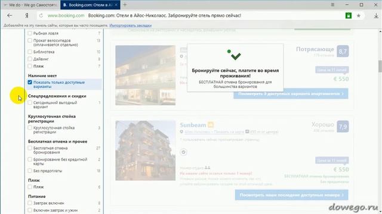The width and height of the screenshot is (382, 214).
Task: Click the Спецпредложения и скидки heading
Action: point(57,96)
